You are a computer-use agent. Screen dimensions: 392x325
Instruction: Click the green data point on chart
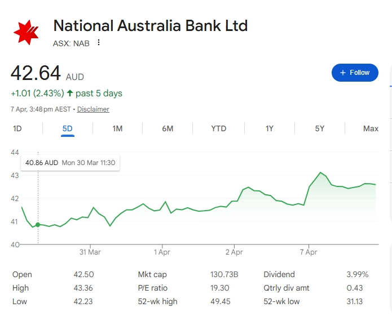[x=38, y=225]
